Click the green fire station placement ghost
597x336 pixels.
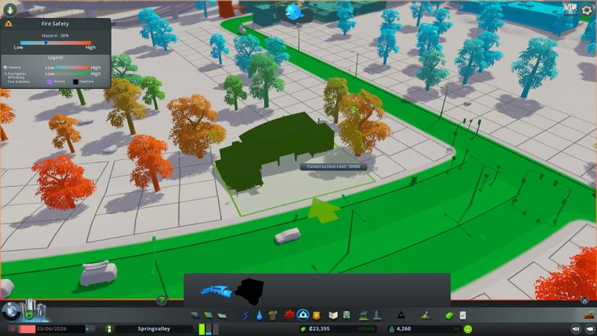276,151
